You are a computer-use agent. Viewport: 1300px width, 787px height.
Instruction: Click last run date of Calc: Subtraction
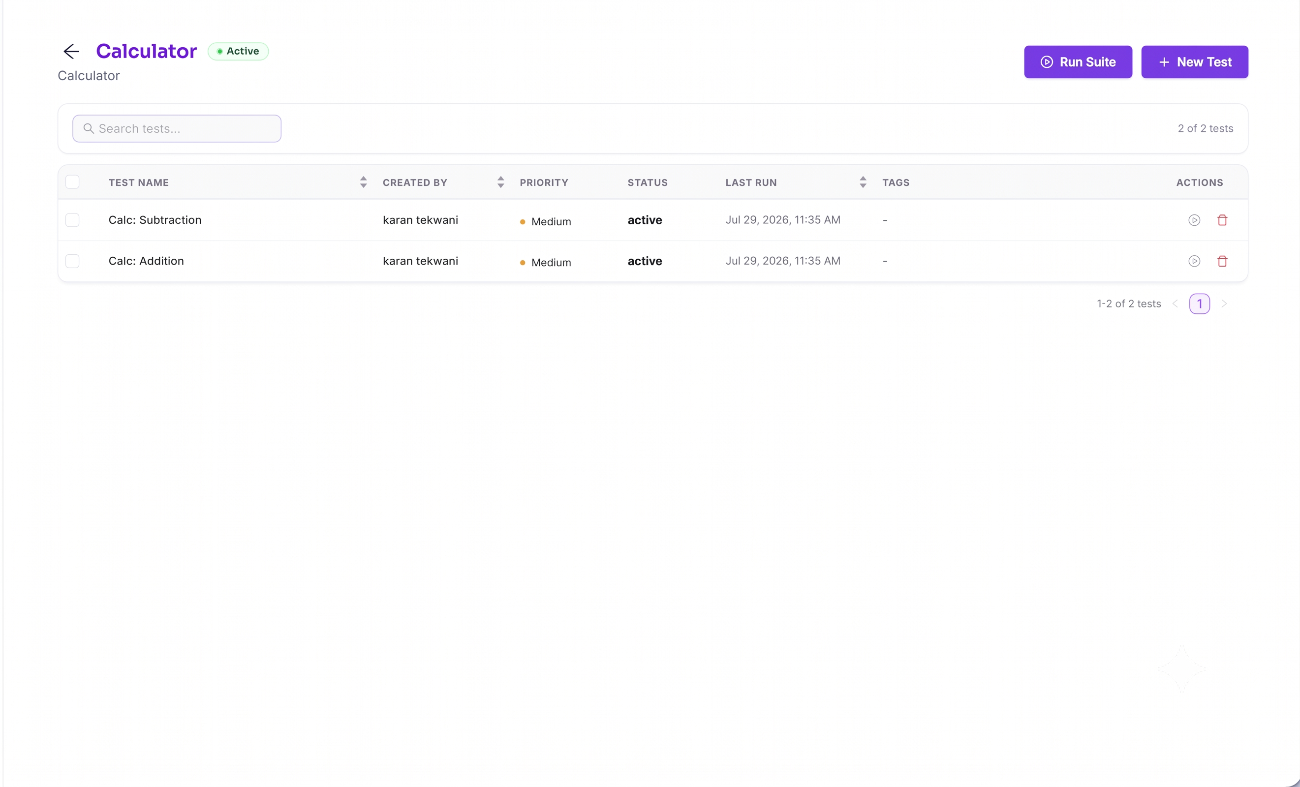783,220
